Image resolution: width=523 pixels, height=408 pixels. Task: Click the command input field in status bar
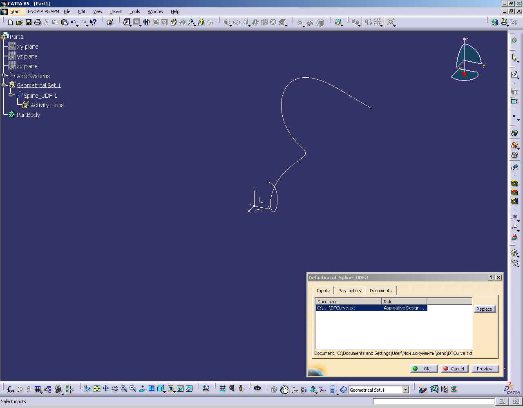pos(434,401)
